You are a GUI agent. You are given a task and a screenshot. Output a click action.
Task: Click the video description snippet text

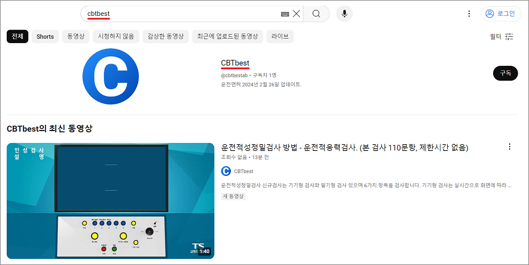366,186
